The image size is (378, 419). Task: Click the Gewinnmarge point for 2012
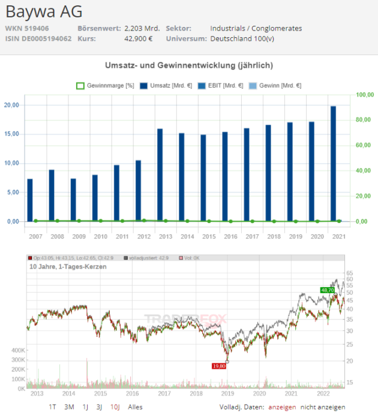144,221
